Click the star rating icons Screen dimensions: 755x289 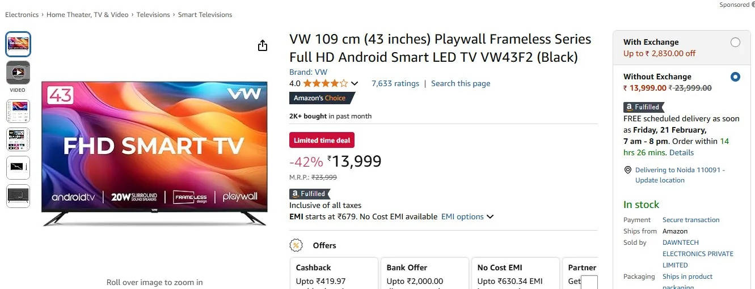pos(325,83)
